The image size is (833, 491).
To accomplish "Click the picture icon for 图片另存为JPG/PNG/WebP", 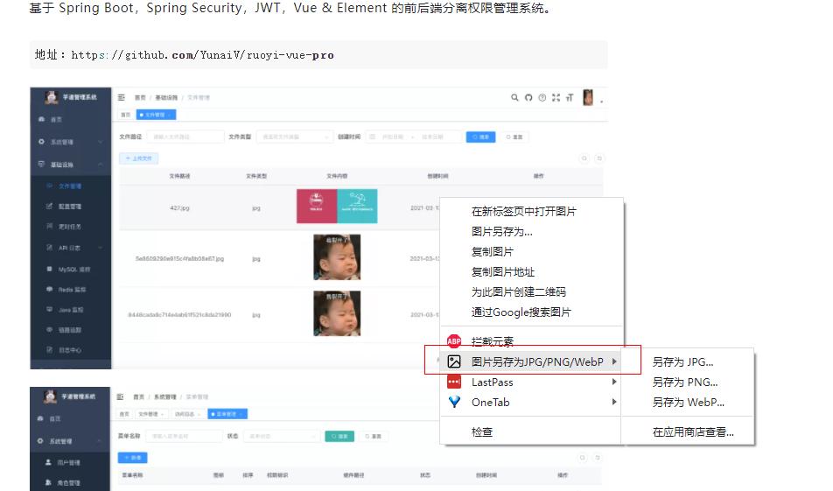I will tap(453, 361).
